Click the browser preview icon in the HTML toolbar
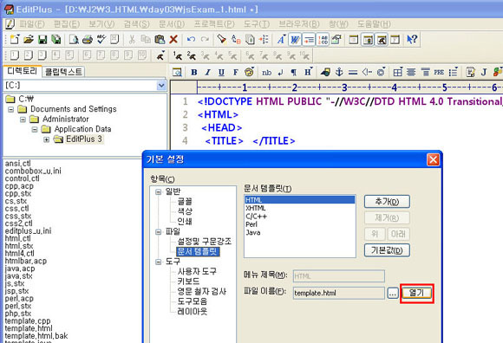The width and height of the screenshot is (503, 343). [177, 73]
